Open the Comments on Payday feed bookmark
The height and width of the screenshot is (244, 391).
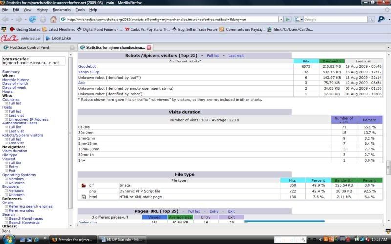coord(242,29)
